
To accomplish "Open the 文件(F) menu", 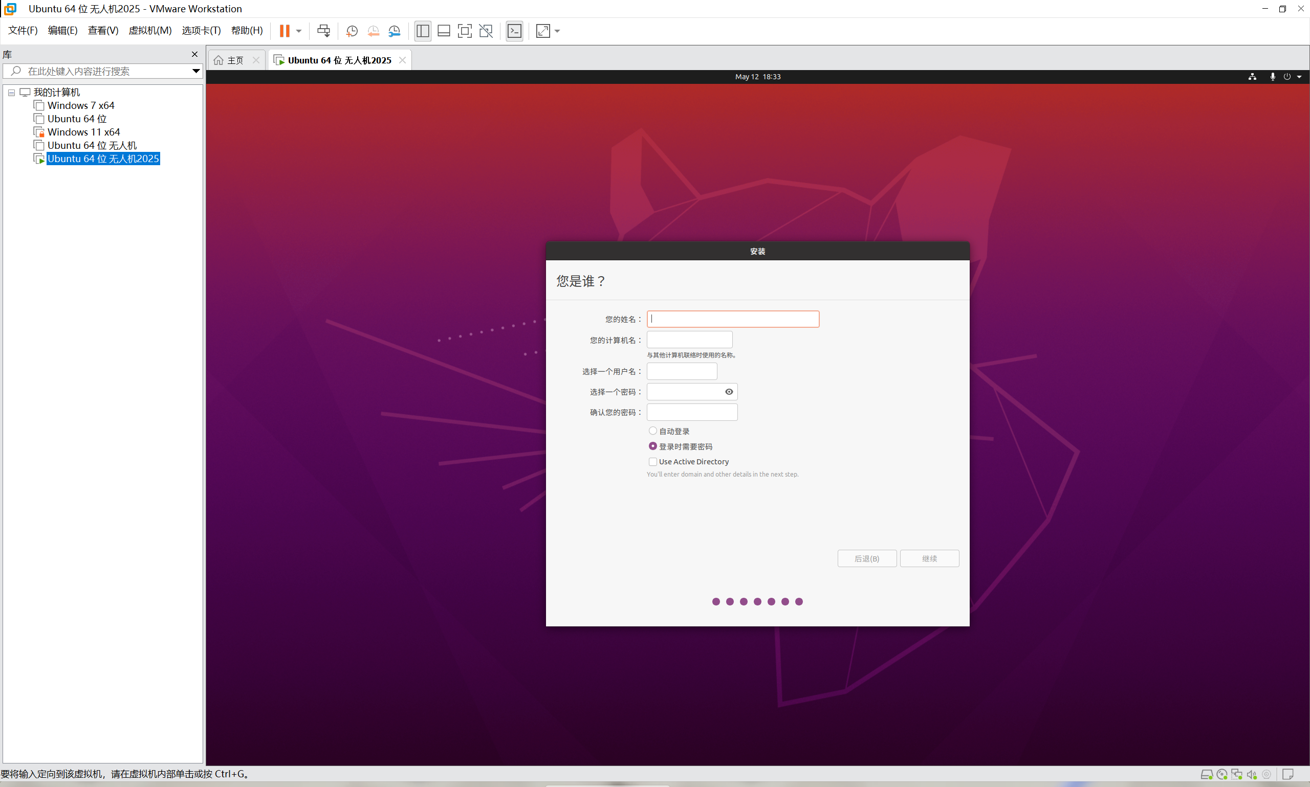I will [23, 30].
